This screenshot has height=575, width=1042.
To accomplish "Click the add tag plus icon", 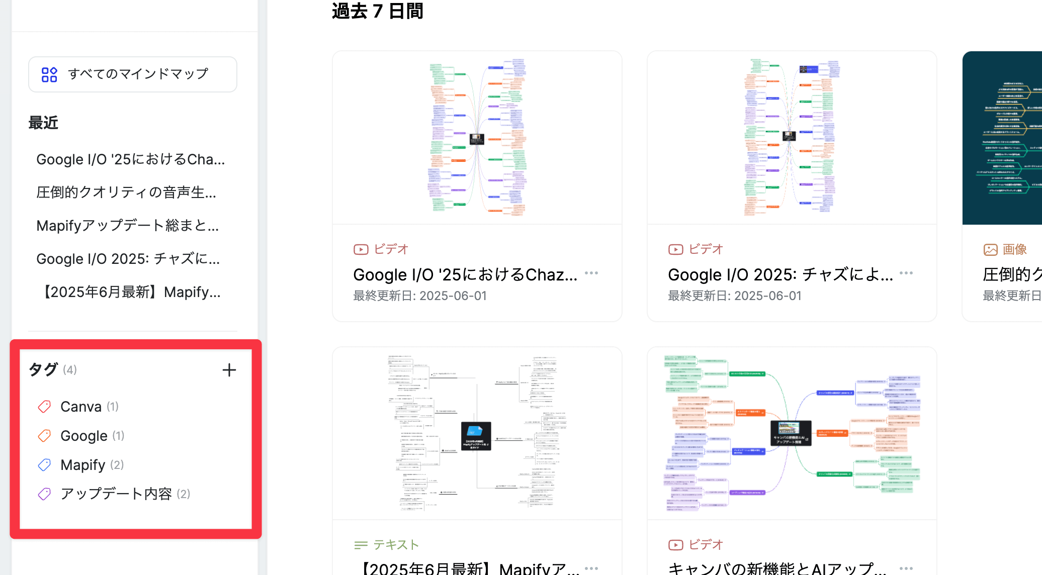I will click(229, 370).
